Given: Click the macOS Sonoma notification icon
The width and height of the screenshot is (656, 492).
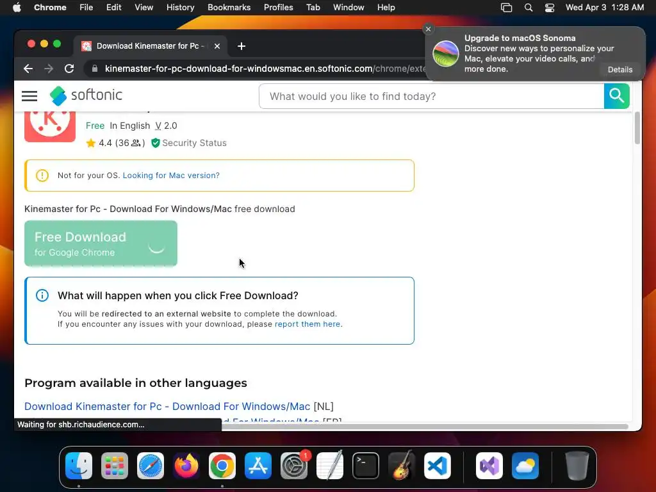Looking at the screenshot, I should [446, 54].
